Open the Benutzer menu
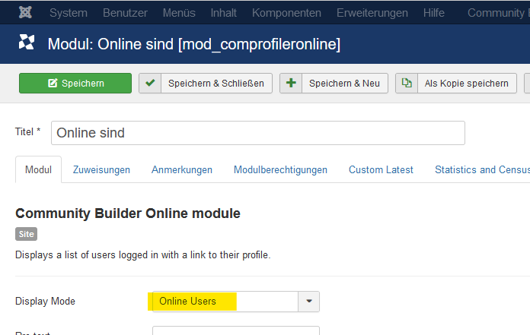This screenshot has height=335, width=530. [x=125, y=13]
